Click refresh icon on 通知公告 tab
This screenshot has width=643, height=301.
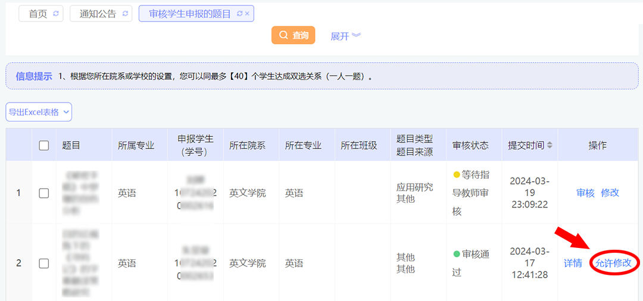pyautogui.click(x=126, y=14)
